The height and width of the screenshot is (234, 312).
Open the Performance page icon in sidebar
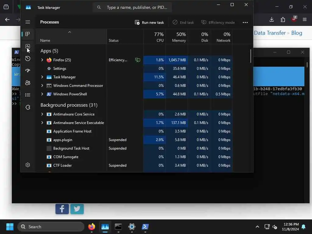pyautogui.click(x=28, y=46)
